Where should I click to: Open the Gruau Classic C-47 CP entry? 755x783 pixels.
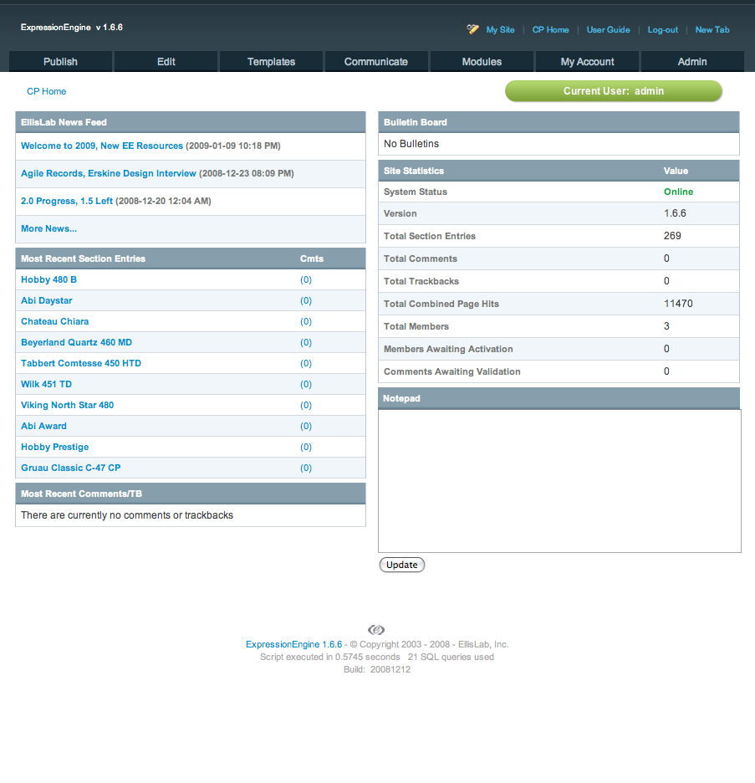tap(71, 468)
